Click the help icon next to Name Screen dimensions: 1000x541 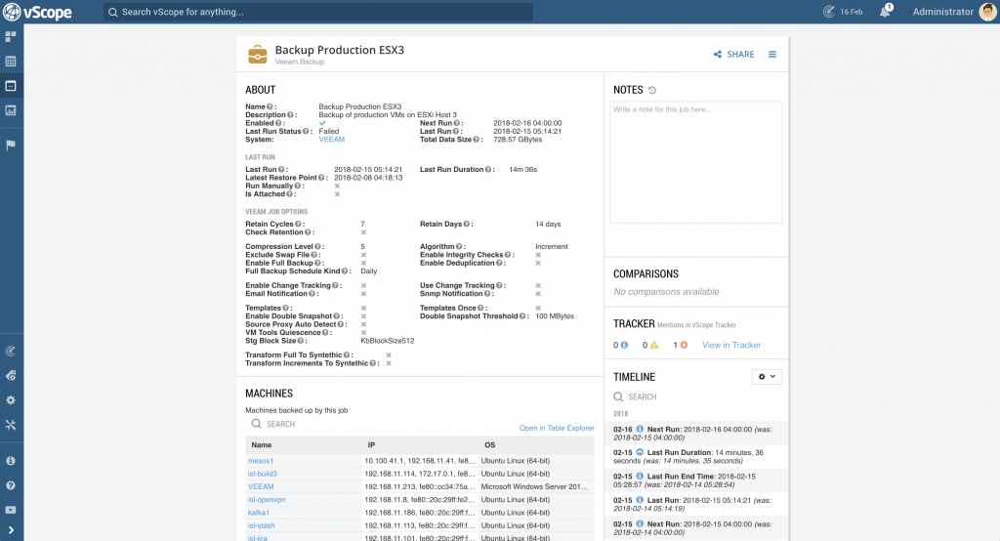tap(270, 106)
